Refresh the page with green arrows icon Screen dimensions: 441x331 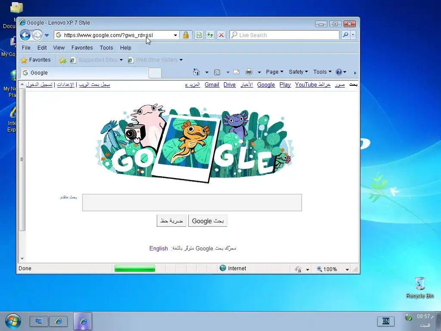[x=210, y=35]
